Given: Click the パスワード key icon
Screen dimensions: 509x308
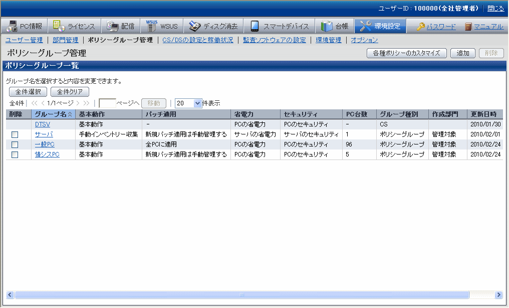Looking at the screenshot, I should [420, 27].
